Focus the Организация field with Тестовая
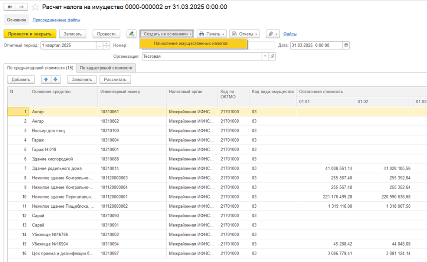This screenshot has height=262, width=427. pyautogui.click(x=202, y=56)
